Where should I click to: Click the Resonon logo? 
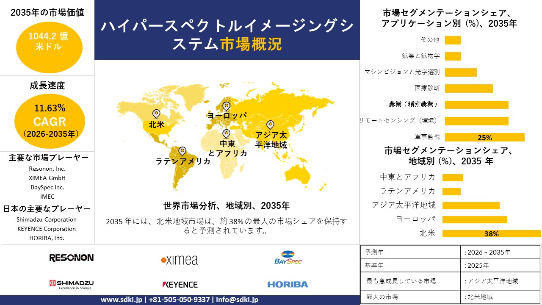coord(71,258)
